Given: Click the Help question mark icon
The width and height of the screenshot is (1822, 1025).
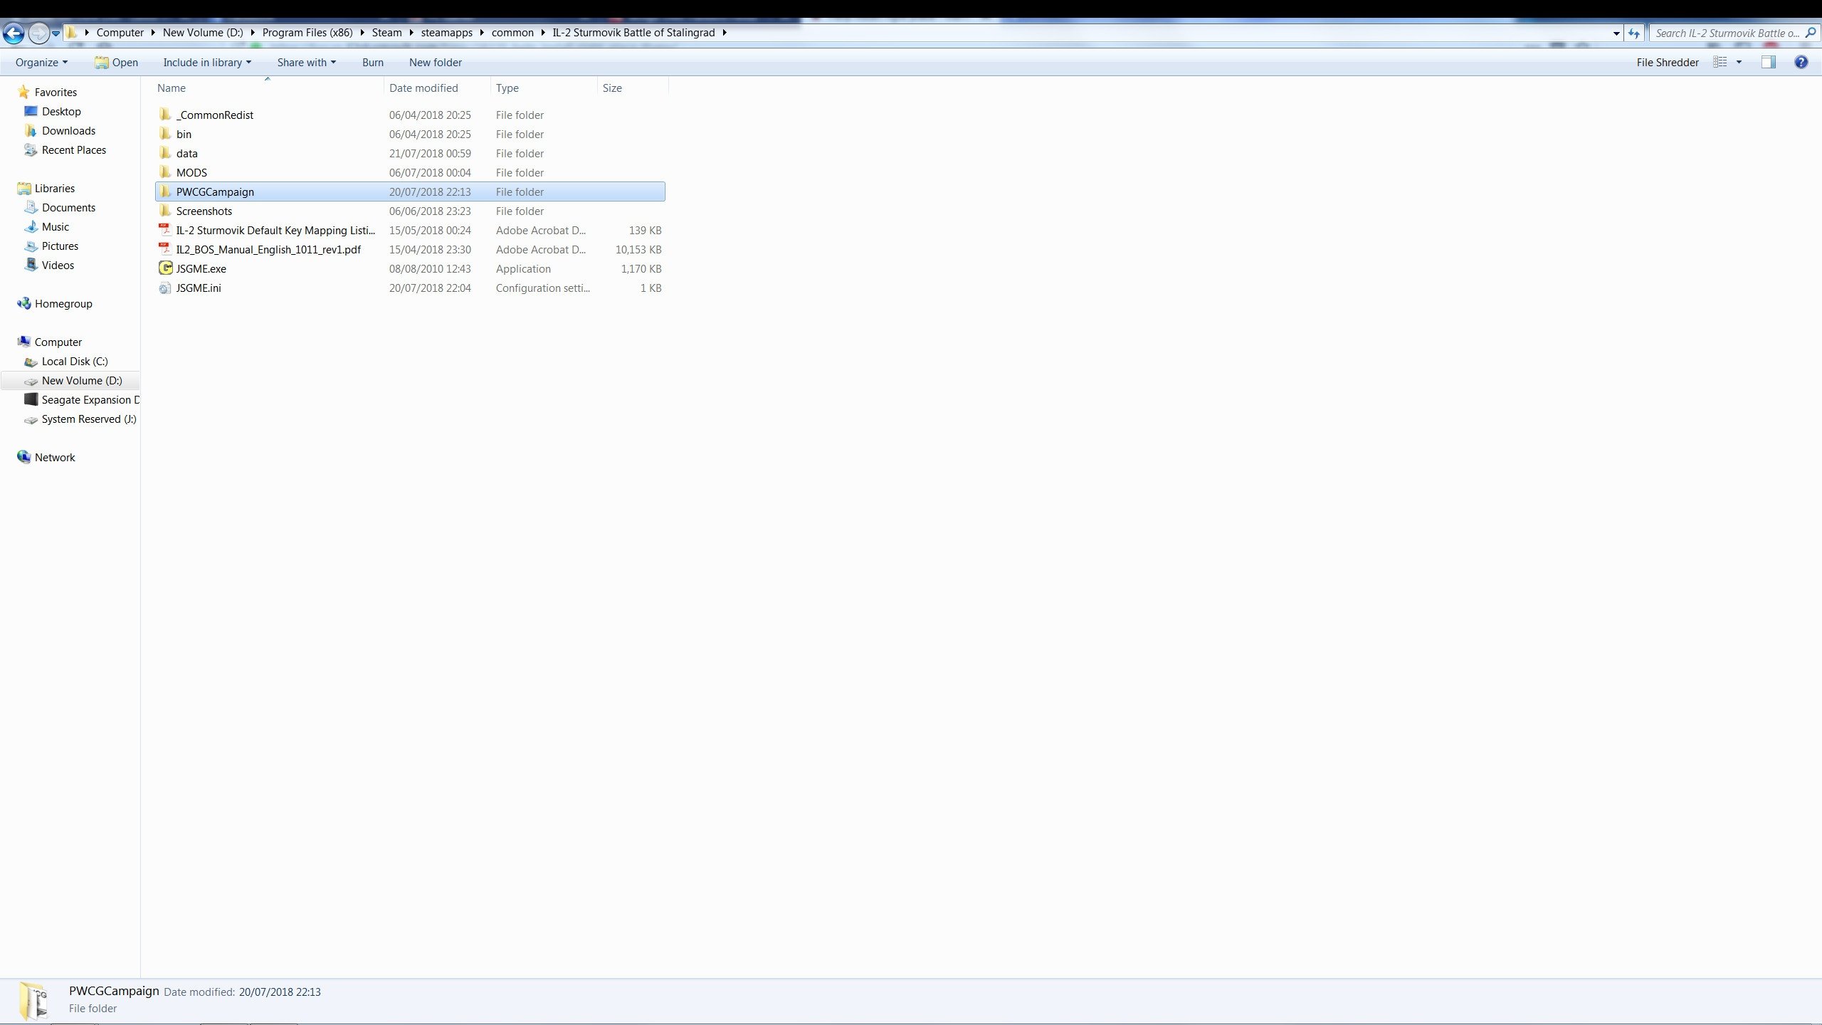Looking at the screenshot, I should pyautogui.click(x=1801, y=62).
